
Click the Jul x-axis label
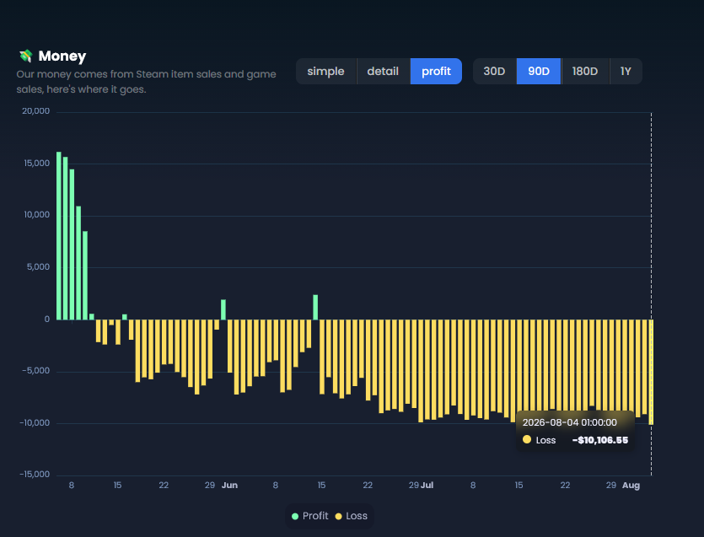click(427, 486)
